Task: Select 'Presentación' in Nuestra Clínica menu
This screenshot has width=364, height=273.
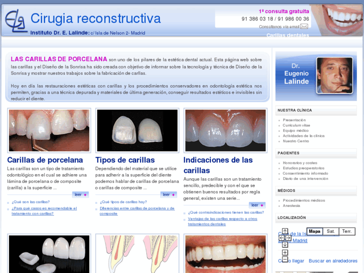Action: 294,120
